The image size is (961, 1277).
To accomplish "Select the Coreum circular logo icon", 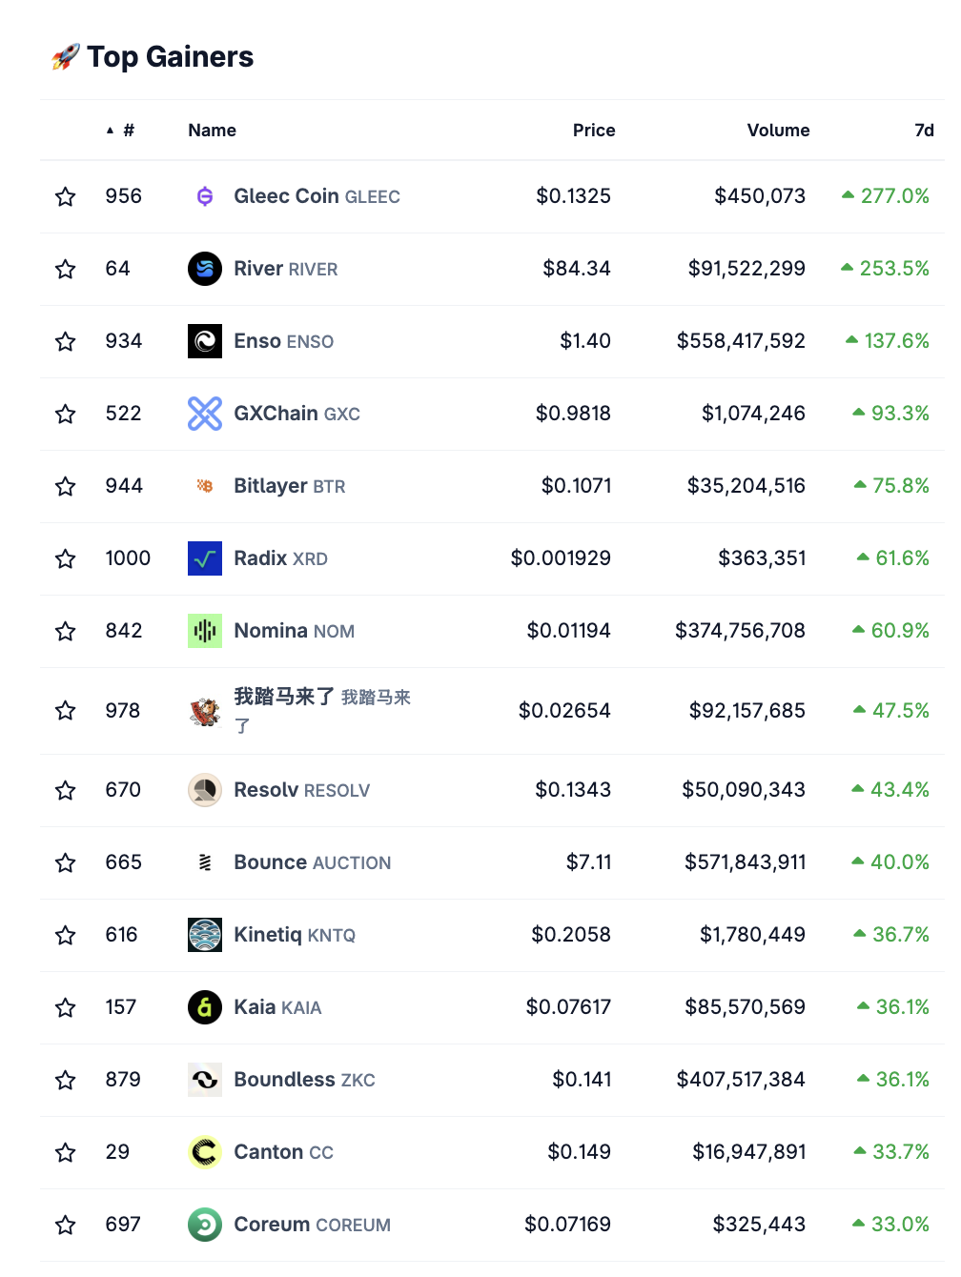I will tap(204, 1224).
